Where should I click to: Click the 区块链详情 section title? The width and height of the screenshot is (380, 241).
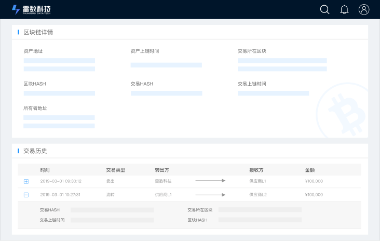(38, 32)
